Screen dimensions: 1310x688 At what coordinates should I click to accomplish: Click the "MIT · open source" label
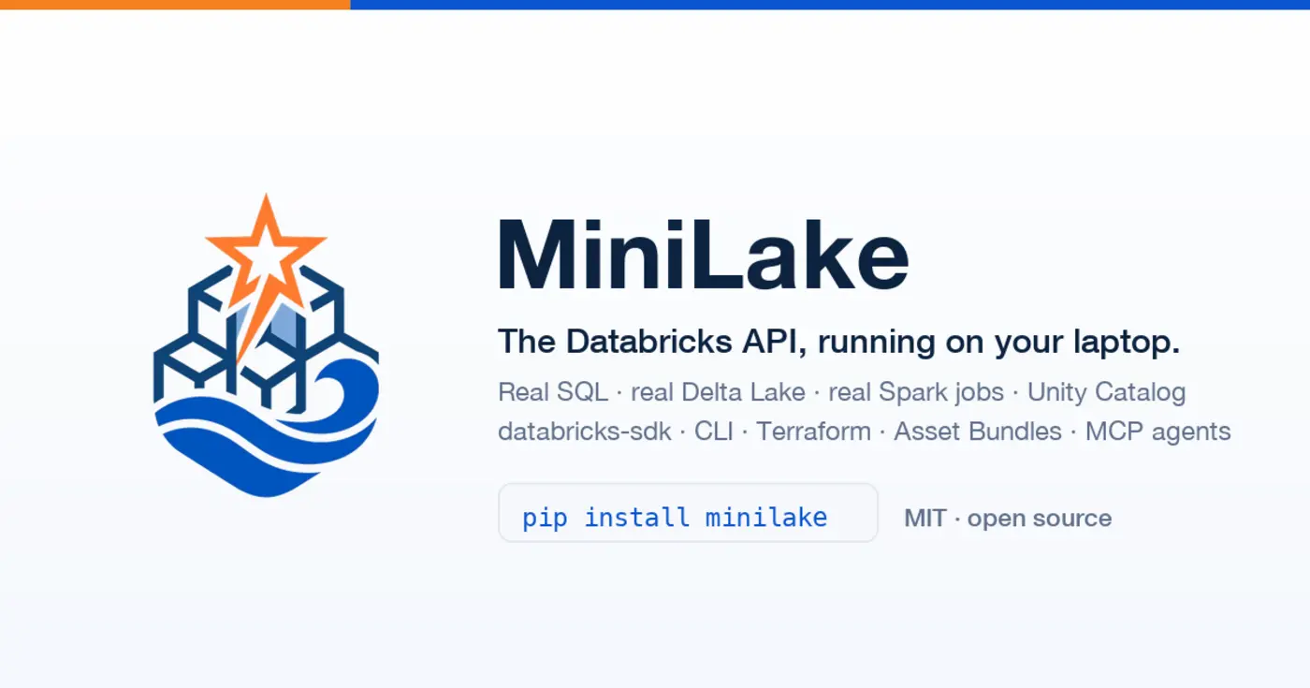(1008, 519)
